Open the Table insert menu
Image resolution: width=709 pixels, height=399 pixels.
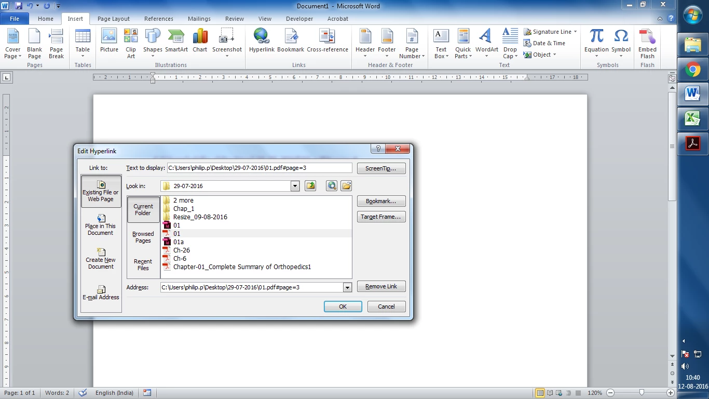(83, 44)
